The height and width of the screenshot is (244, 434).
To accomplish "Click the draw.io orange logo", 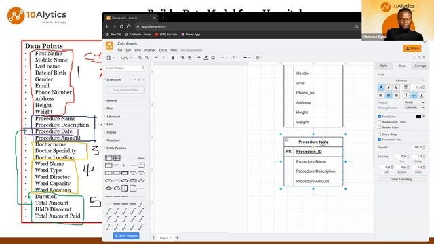I will point(109,46).
